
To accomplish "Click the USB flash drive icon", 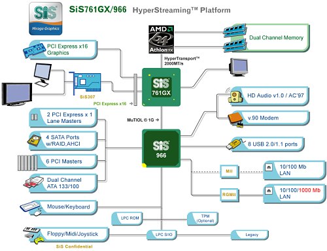I will pos(233,144).
